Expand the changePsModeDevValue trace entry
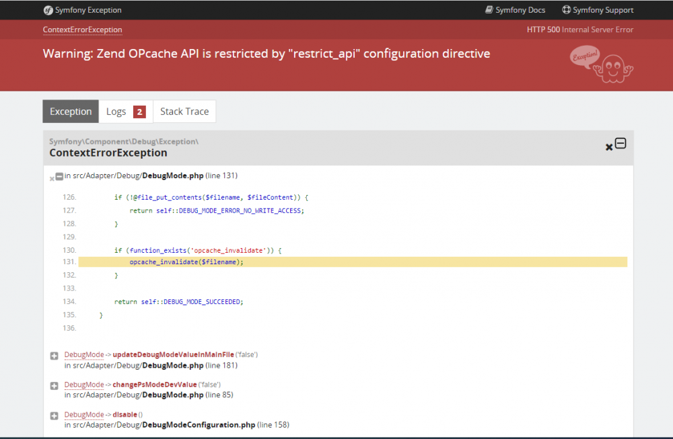The image size is (673, 439). tap(55, 386)
